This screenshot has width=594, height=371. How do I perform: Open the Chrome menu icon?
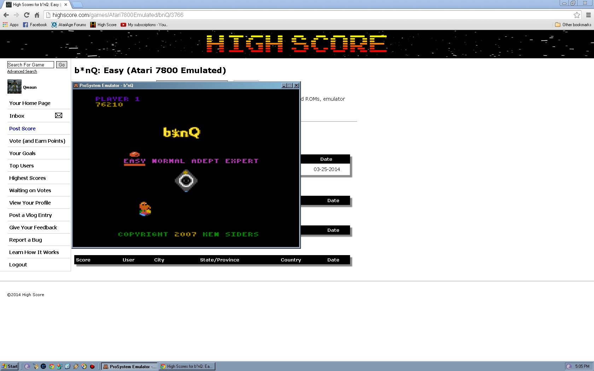point(588,15)
